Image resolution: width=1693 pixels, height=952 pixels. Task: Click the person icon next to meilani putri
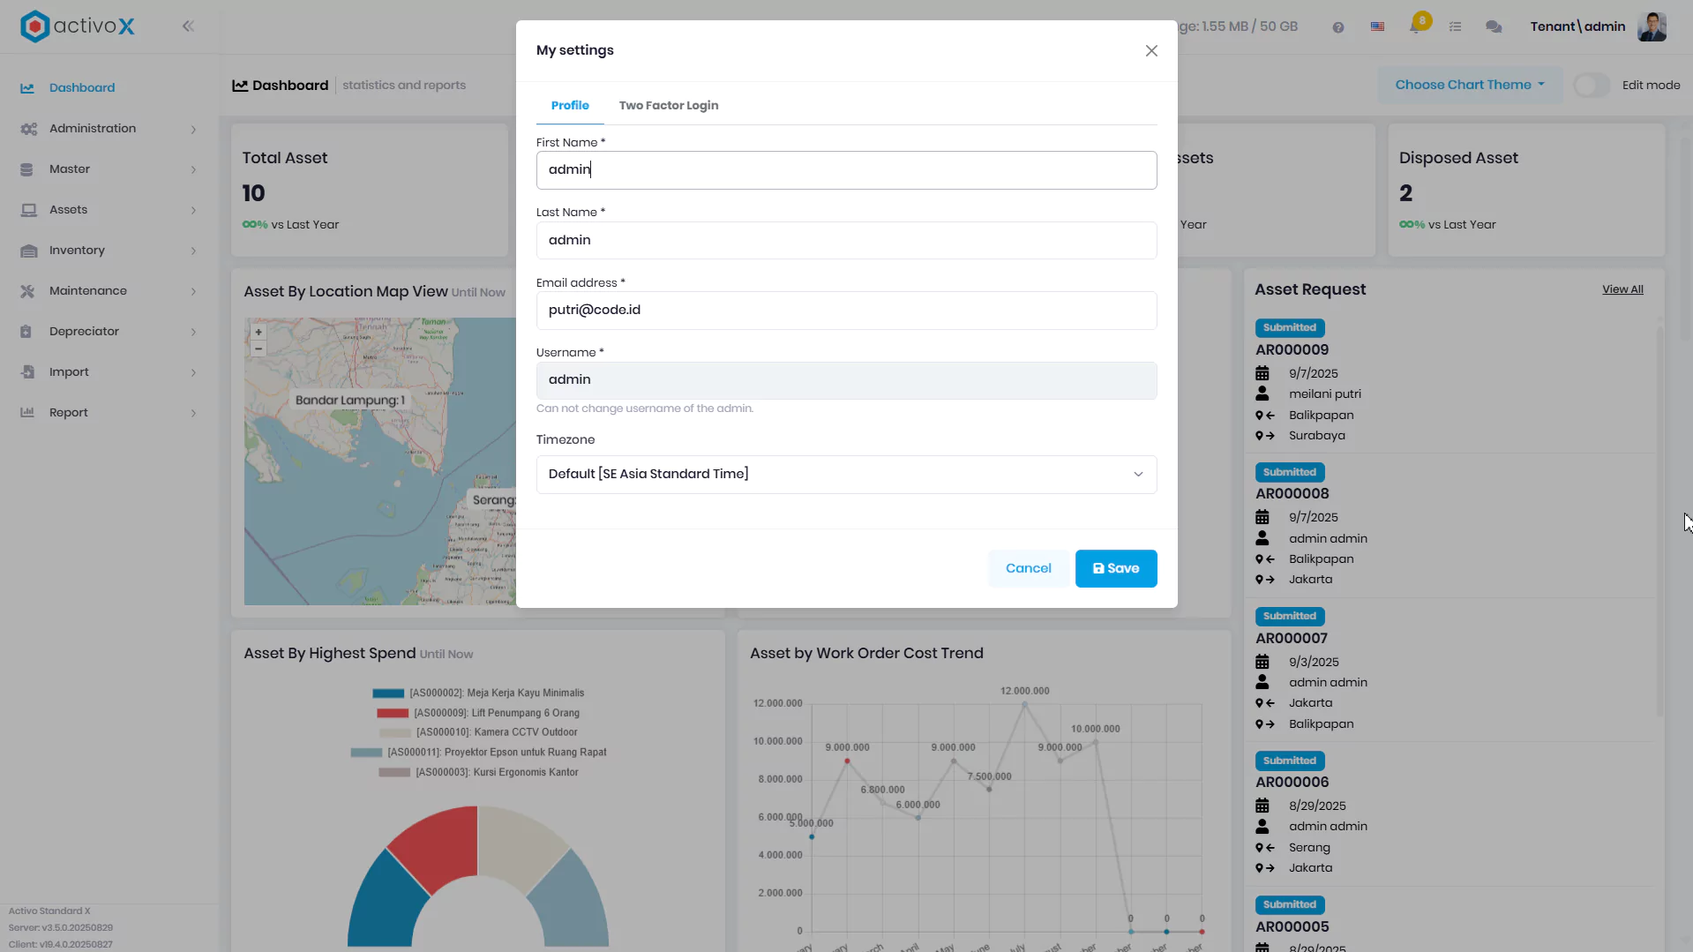click(1262, 394)
